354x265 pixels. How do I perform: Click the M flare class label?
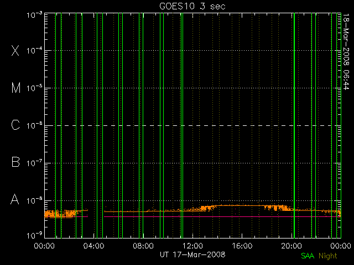(16, 88)
